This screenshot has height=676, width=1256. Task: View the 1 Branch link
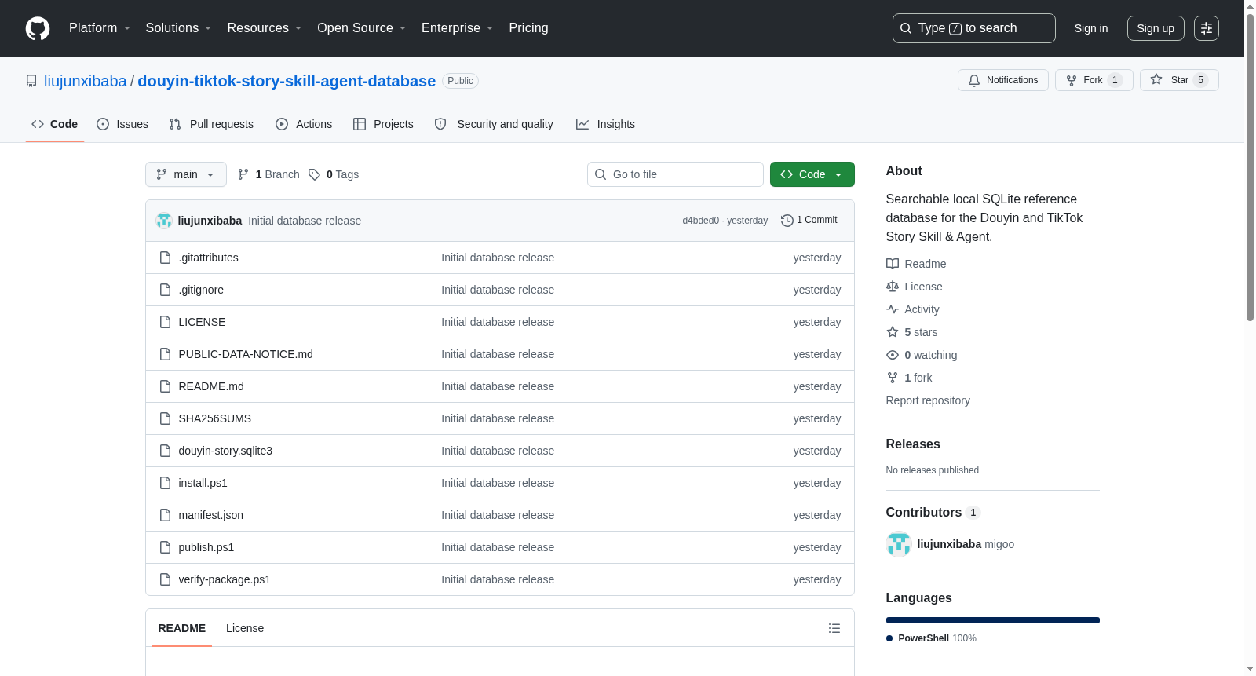pyautogui.click(x=268, y=174)
